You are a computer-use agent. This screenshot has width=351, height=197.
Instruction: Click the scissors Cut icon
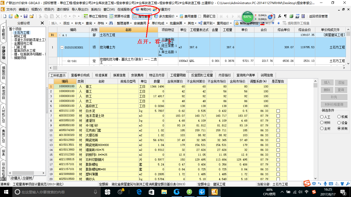point(40,16)
